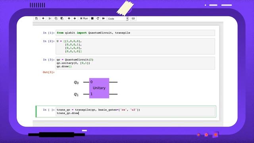Click the q0 qubit label
This screenshot has height=143, width=254.
(76, 82)
